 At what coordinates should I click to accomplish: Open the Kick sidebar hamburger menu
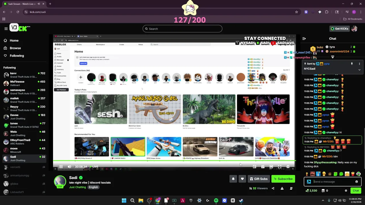pyautogui.click(x=6, y=28)
